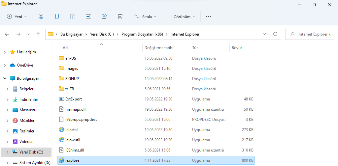
Task: Click the ExtExport application icon
Action: pyautogui.click(x=61, y=99)
